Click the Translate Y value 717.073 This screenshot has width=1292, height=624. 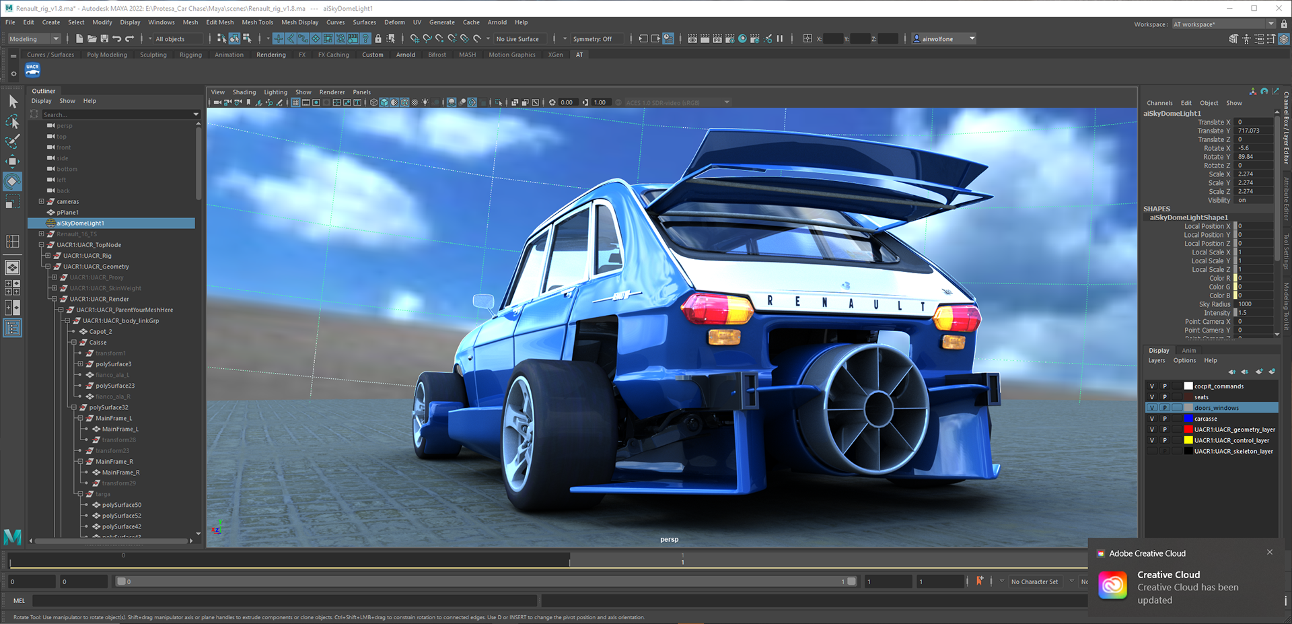coord(1254,131)
